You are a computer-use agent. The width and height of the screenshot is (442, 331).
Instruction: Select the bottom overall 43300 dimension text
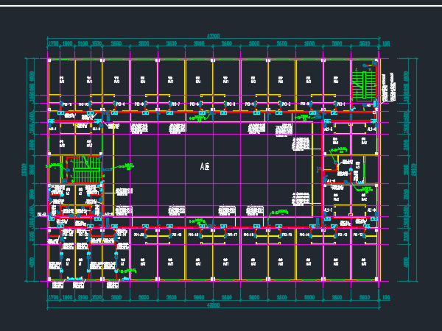click(x=213, y=305)
